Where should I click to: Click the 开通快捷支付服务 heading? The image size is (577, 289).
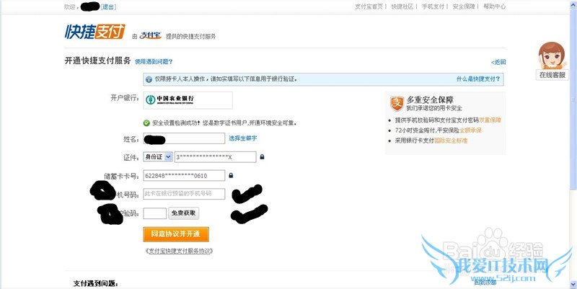[x=97, y=61]
